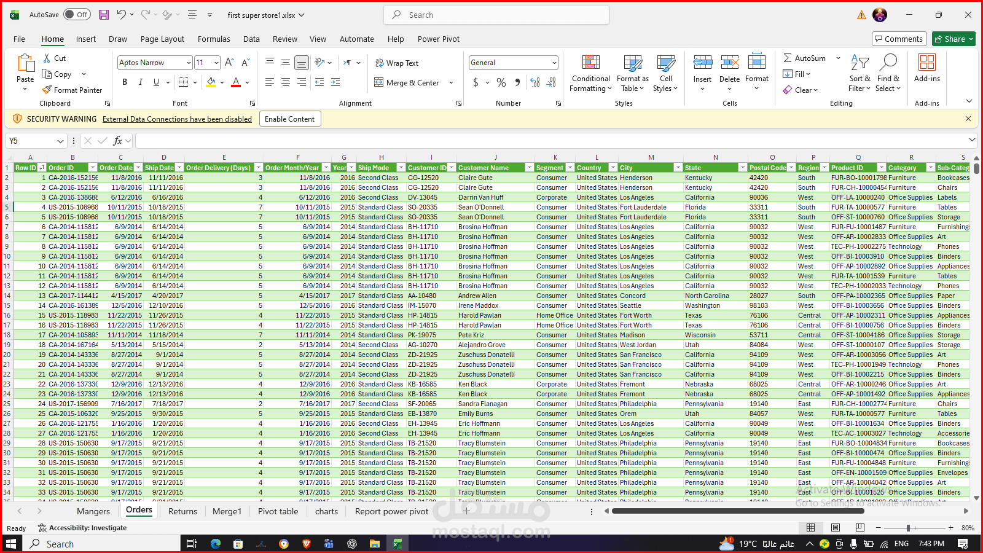Viewport: 983px width, 553px height.
Task: Apply italic formatting
Action: (141, 82)
